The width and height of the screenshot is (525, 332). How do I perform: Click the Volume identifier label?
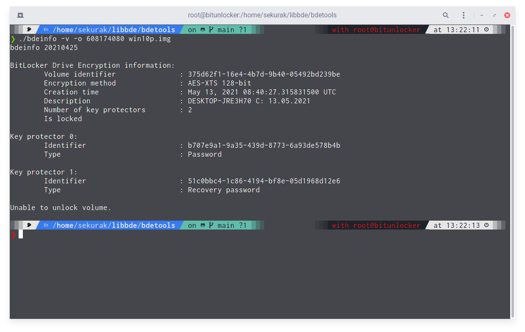[80, 74]
